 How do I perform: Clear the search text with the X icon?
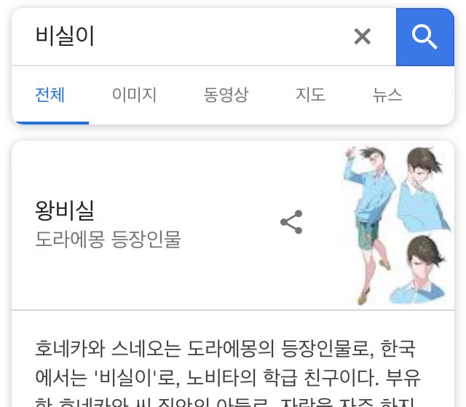tap(363, 36)
